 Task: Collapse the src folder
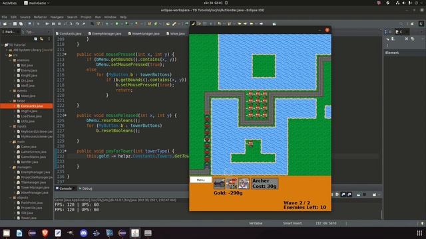click(x=7, y=55)
